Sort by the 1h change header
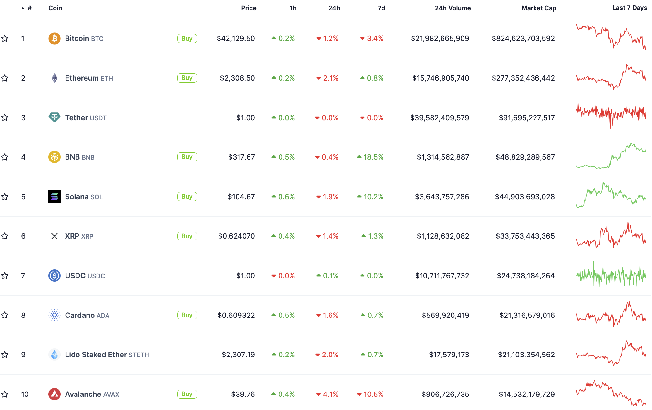The height and width of the screenshot is (410, 652). click(x=293, y=8)
